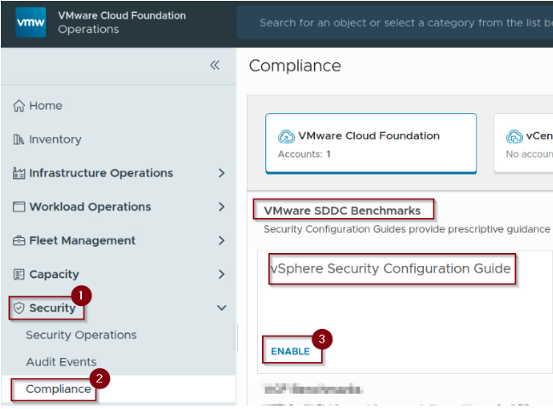Click the Infrastructure Operations icon
The width and height of the screenshot is (553, 409).
coord(19,173)
